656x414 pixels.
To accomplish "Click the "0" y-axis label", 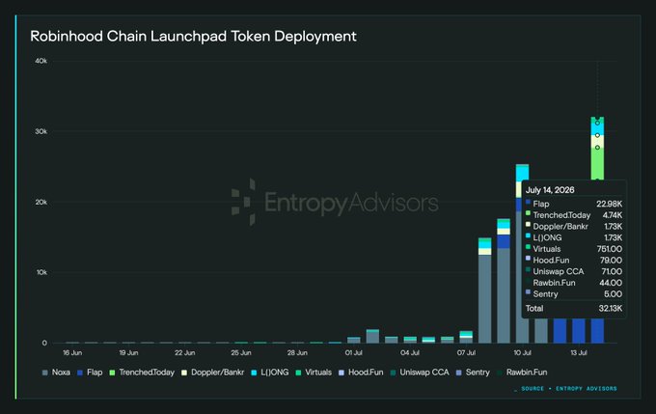I will tap(44, 343).
